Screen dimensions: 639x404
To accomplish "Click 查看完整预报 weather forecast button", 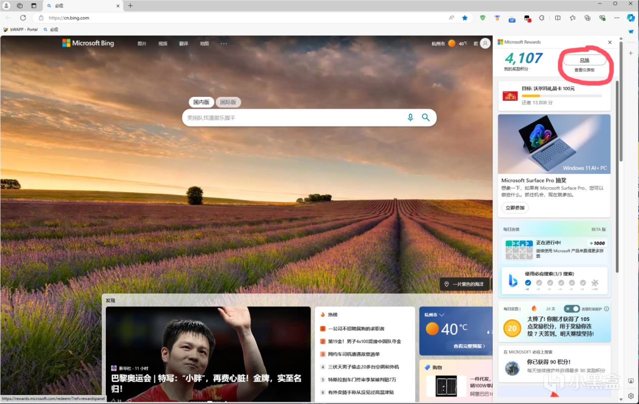I will click(469, 346).
